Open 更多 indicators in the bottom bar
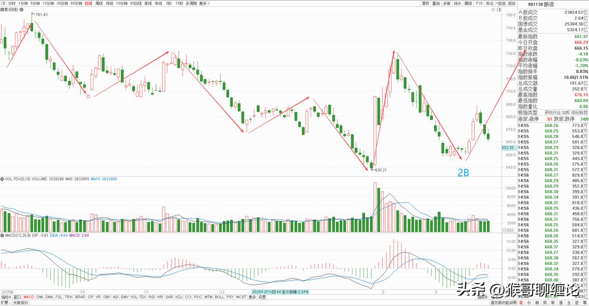Image resolution: width=589 pixels, height=306 pixels. [x=252, y=297]
